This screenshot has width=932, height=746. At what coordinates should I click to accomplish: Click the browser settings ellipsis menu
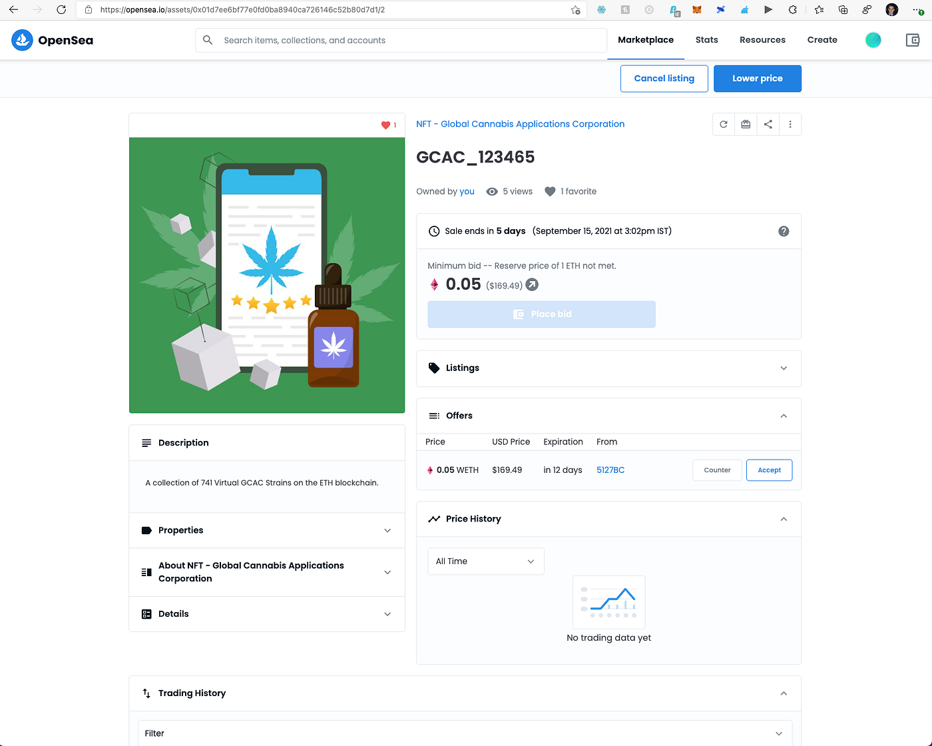[919, 10]
